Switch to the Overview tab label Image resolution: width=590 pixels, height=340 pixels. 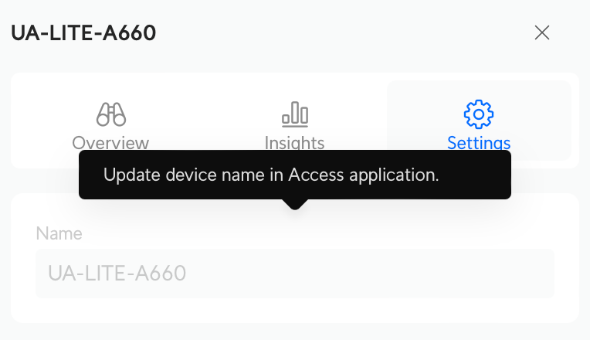coord(110,143)
